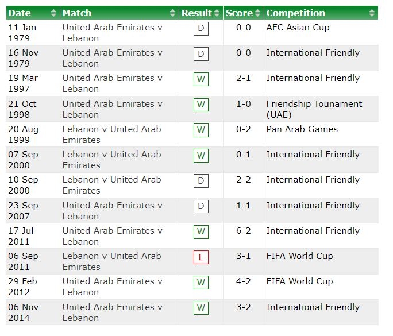Image resolution: width=393 pixels, height=336 pixels.
Task: Sort table by Score column arrows
Action: (x=257, y=13)
